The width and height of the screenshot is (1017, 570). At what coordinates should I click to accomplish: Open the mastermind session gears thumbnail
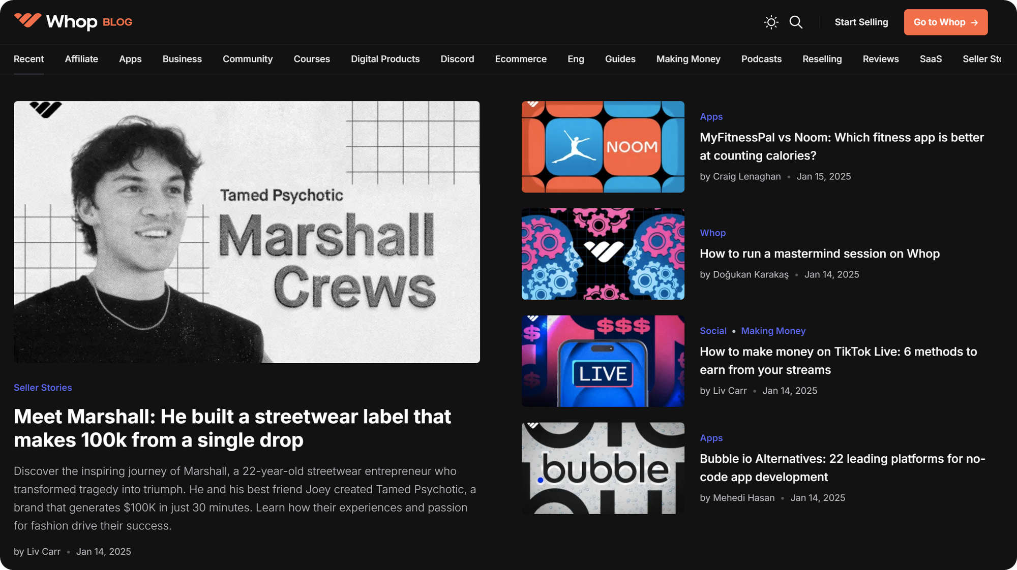coord(603,254)
